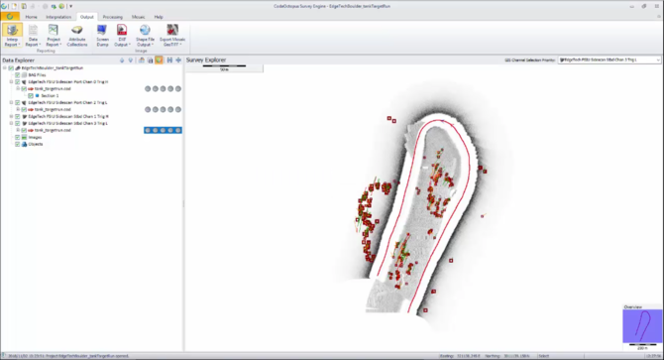The width and height of the screenshot is (664, 360).
Task: Toggle the Section 1 checkbox
Action: pos(31,96)
